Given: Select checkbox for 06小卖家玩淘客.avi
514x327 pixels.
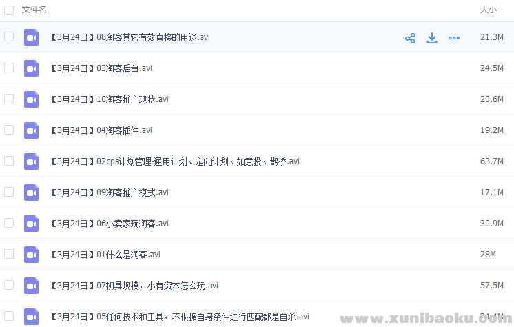Looking at the screenshot, I should [x=9, y=223].
